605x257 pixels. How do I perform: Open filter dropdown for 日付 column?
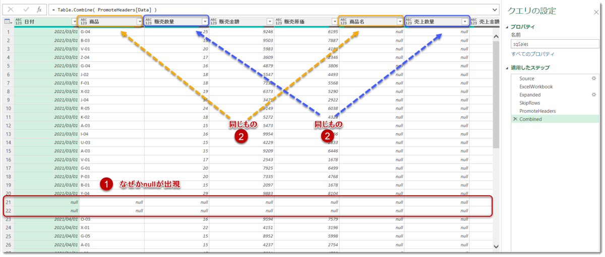click(x=75, y=22)
